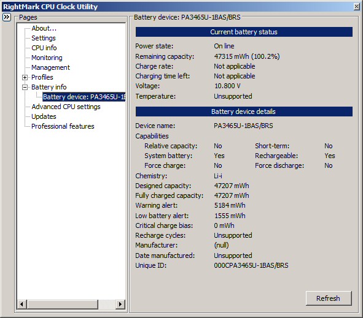Open the About... page
Viewport: 363px width, 318px height.
point(44,28)
